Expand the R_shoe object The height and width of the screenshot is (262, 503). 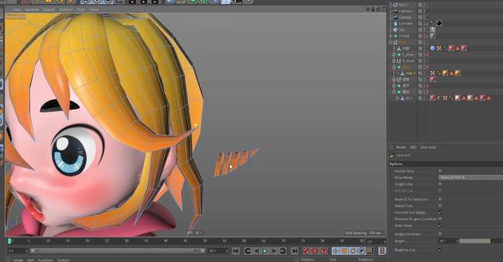click(394, 61)
